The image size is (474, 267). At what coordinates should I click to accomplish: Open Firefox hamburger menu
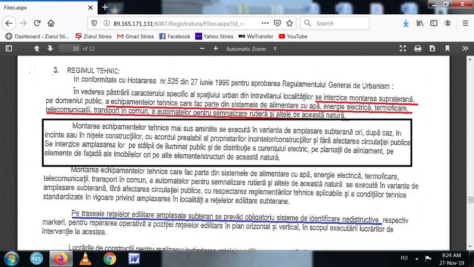click(464, 24)
